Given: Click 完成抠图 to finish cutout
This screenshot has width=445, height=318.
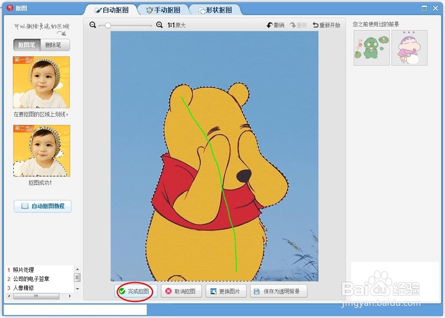Looking at the screenshot, I should tap(136, 291).
